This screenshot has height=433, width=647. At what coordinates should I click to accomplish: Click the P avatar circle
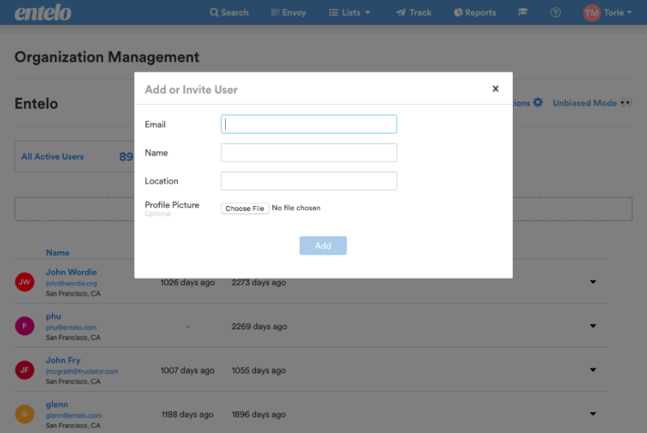pos(24,326)
